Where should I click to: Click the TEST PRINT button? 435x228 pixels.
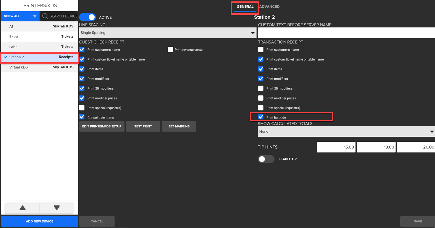pos(143,126)
